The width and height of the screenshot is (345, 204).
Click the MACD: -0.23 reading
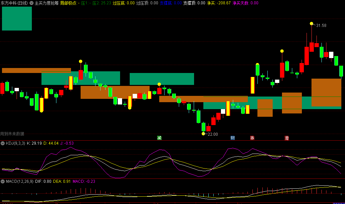click(84, 181)
